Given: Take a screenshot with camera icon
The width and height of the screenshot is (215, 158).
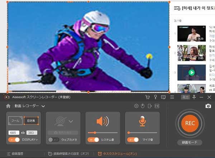Looking at the screenshot, I should point(208,106).
